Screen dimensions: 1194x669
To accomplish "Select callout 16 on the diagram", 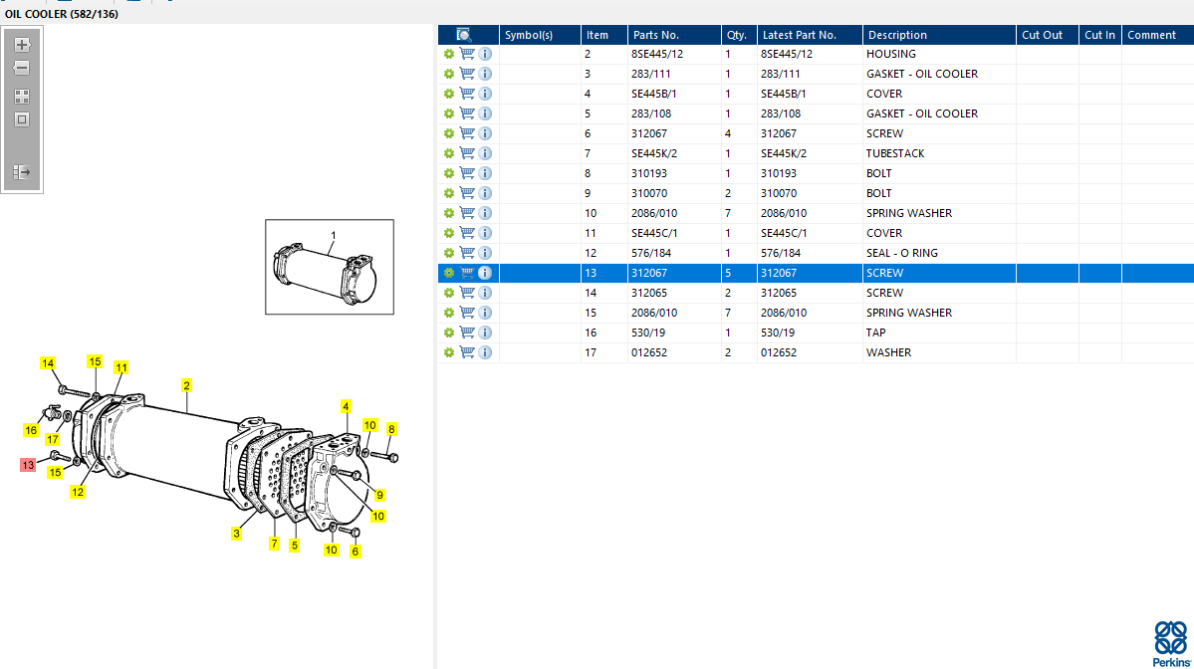I will (x=31, y=430).
